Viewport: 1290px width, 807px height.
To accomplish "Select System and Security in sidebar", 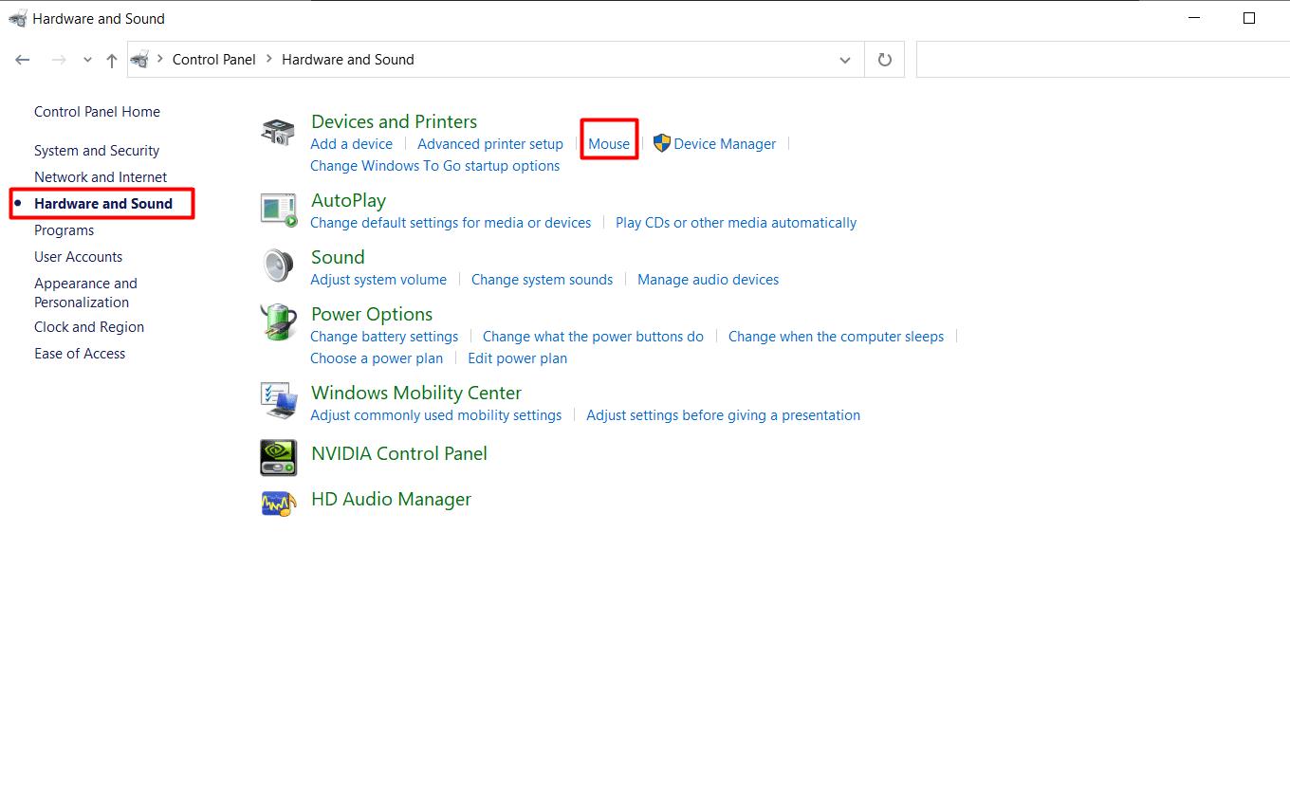I will point(97,151).
